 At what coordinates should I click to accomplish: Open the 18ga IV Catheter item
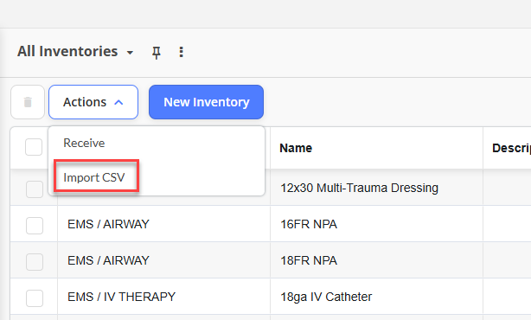point(326,297)
